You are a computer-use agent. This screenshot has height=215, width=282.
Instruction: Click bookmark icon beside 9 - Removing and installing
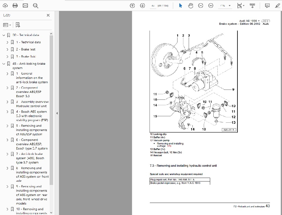coord(12,187)
